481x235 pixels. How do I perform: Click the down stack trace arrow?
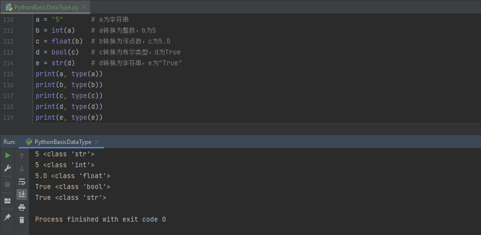22,169
